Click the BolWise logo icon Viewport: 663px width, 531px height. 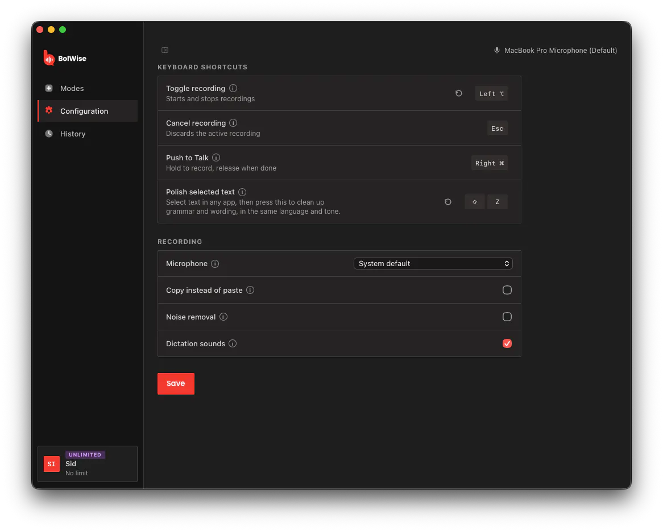point(49,59)
